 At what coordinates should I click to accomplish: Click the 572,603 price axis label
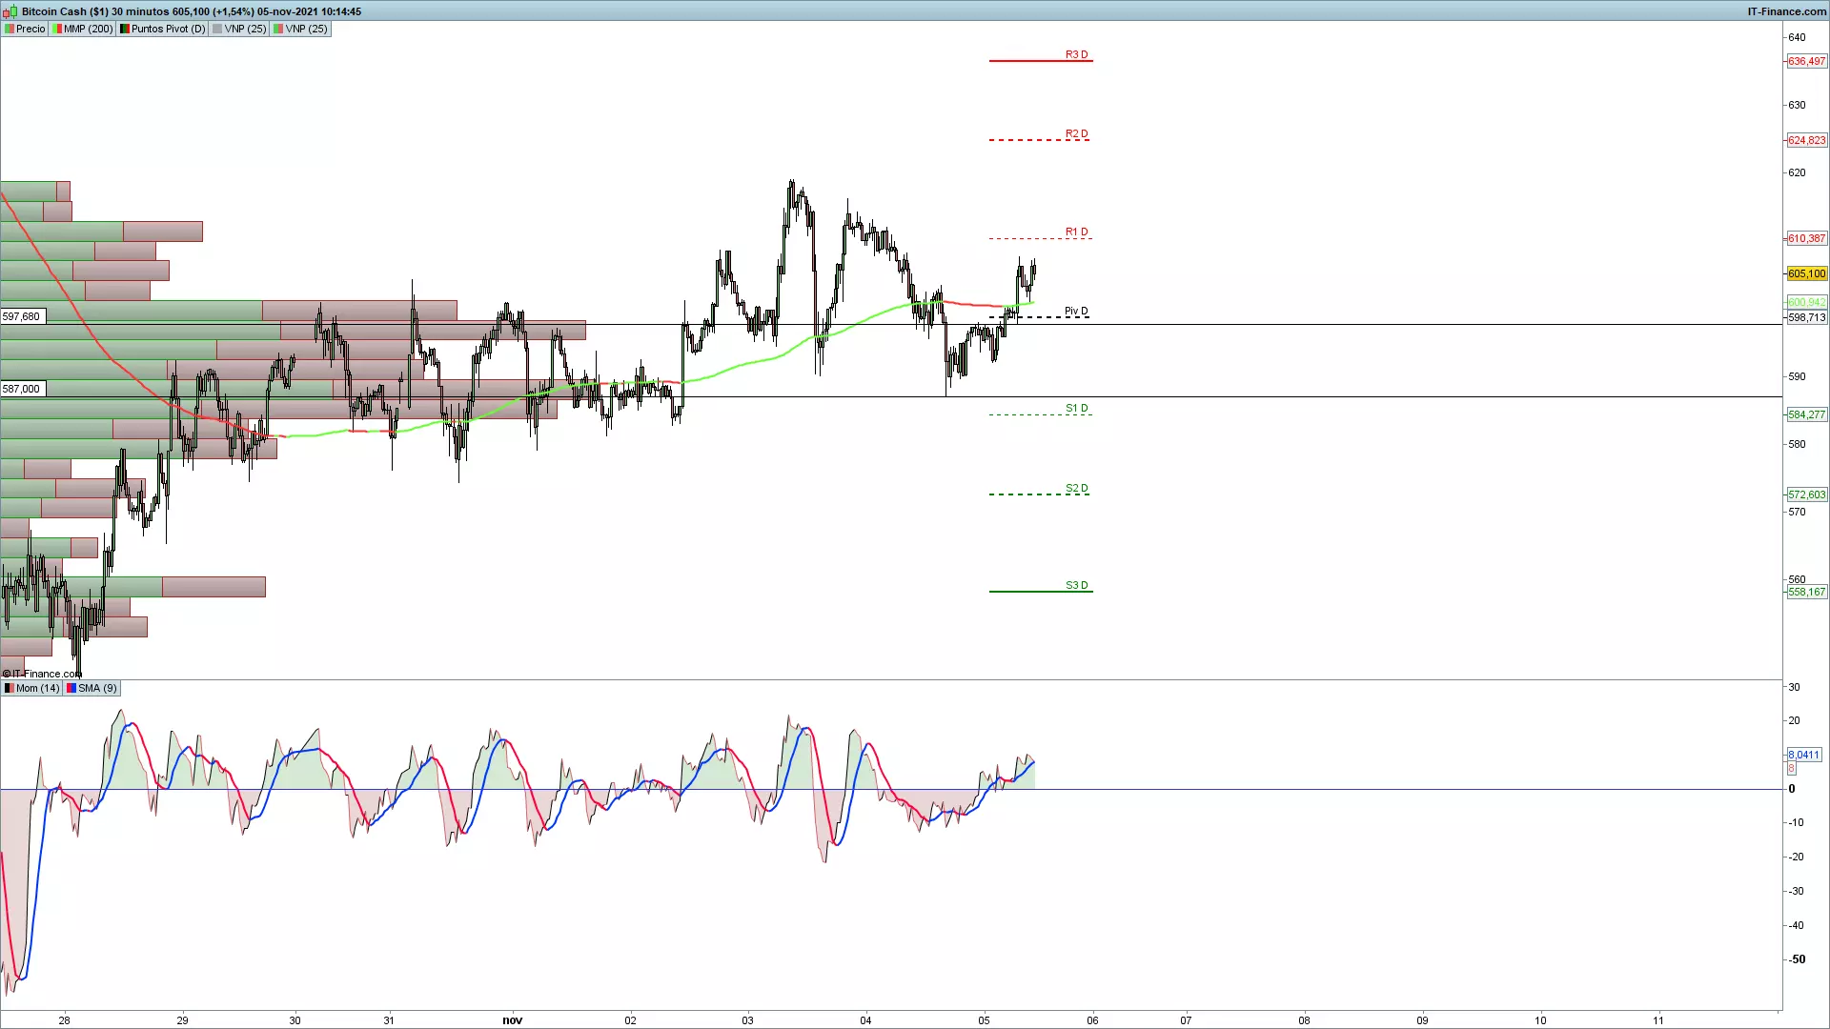[1806, 494]
